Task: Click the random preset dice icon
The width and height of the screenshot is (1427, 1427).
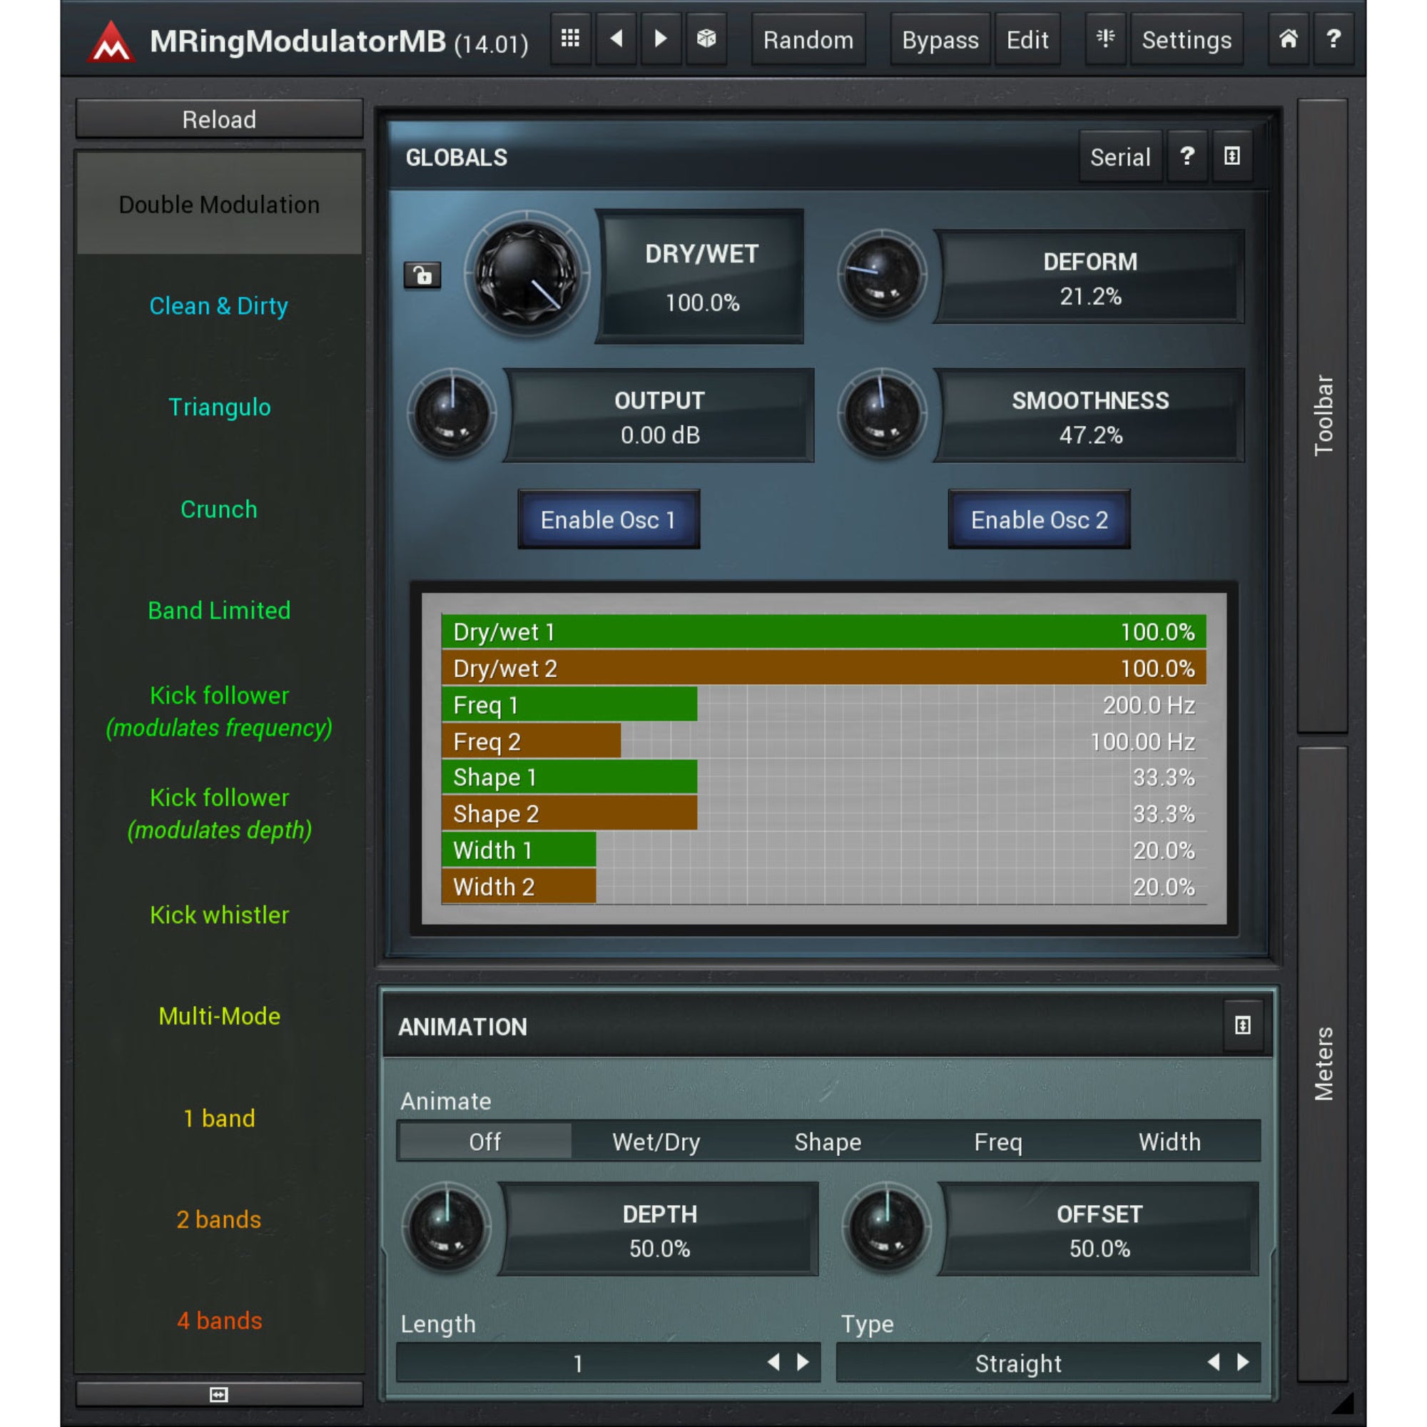Action: [x=706, y=39]
